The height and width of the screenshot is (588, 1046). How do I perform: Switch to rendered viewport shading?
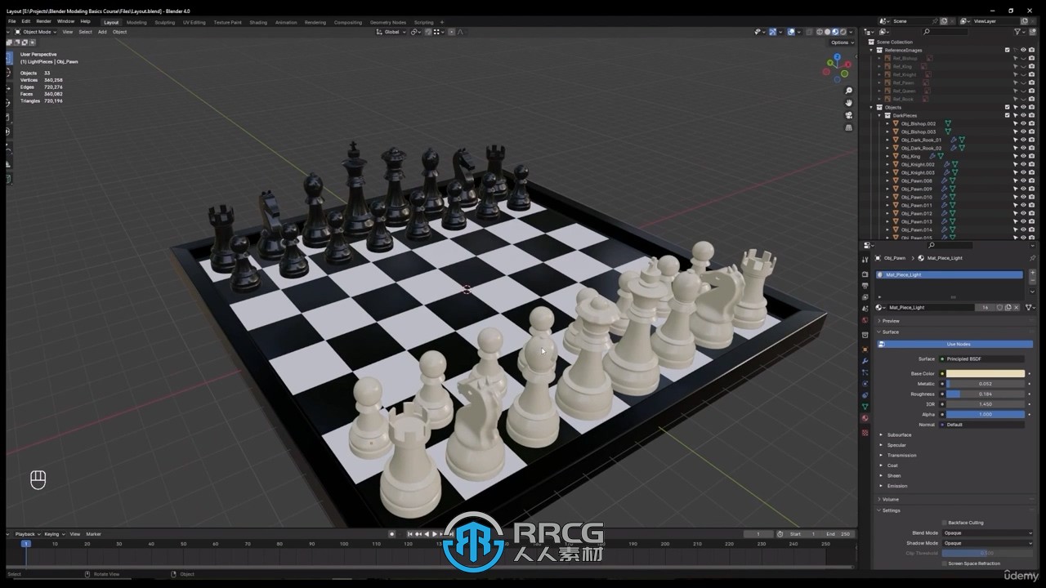click(x=844, y=32)
